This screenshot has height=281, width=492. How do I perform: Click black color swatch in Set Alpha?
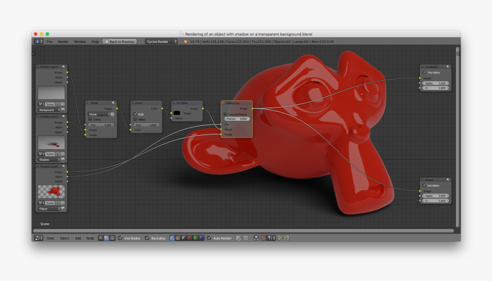tap(177, 113)
